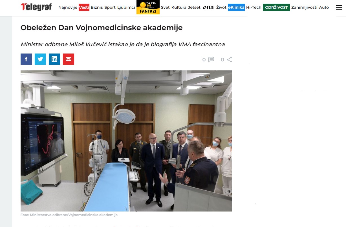Open Balkan Bet Fantazi banner
This screenshot has height=227, width=346.
[148, 7]
